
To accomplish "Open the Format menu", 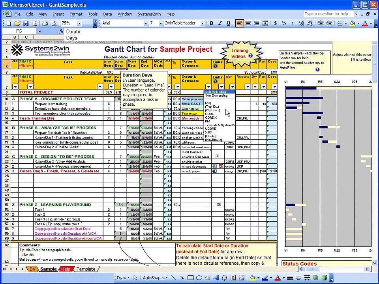I will tap(76, 14).
